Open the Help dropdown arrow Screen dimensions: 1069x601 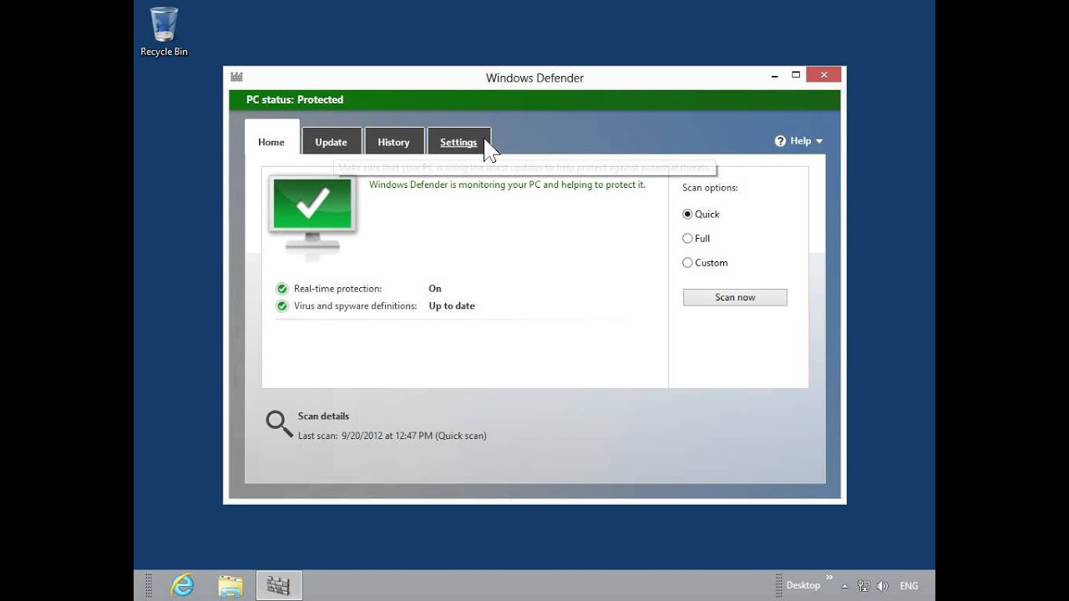point(819,141)
